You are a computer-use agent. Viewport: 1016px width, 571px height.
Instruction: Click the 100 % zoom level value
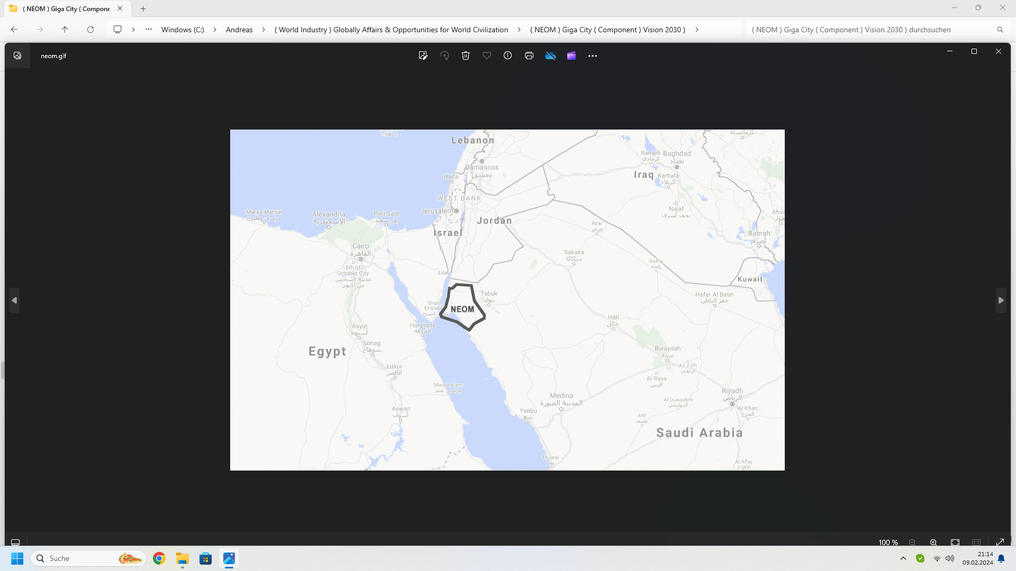(888, 542)
